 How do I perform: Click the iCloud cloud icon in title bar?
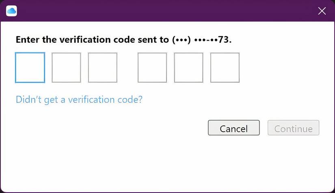click(11, 11)
